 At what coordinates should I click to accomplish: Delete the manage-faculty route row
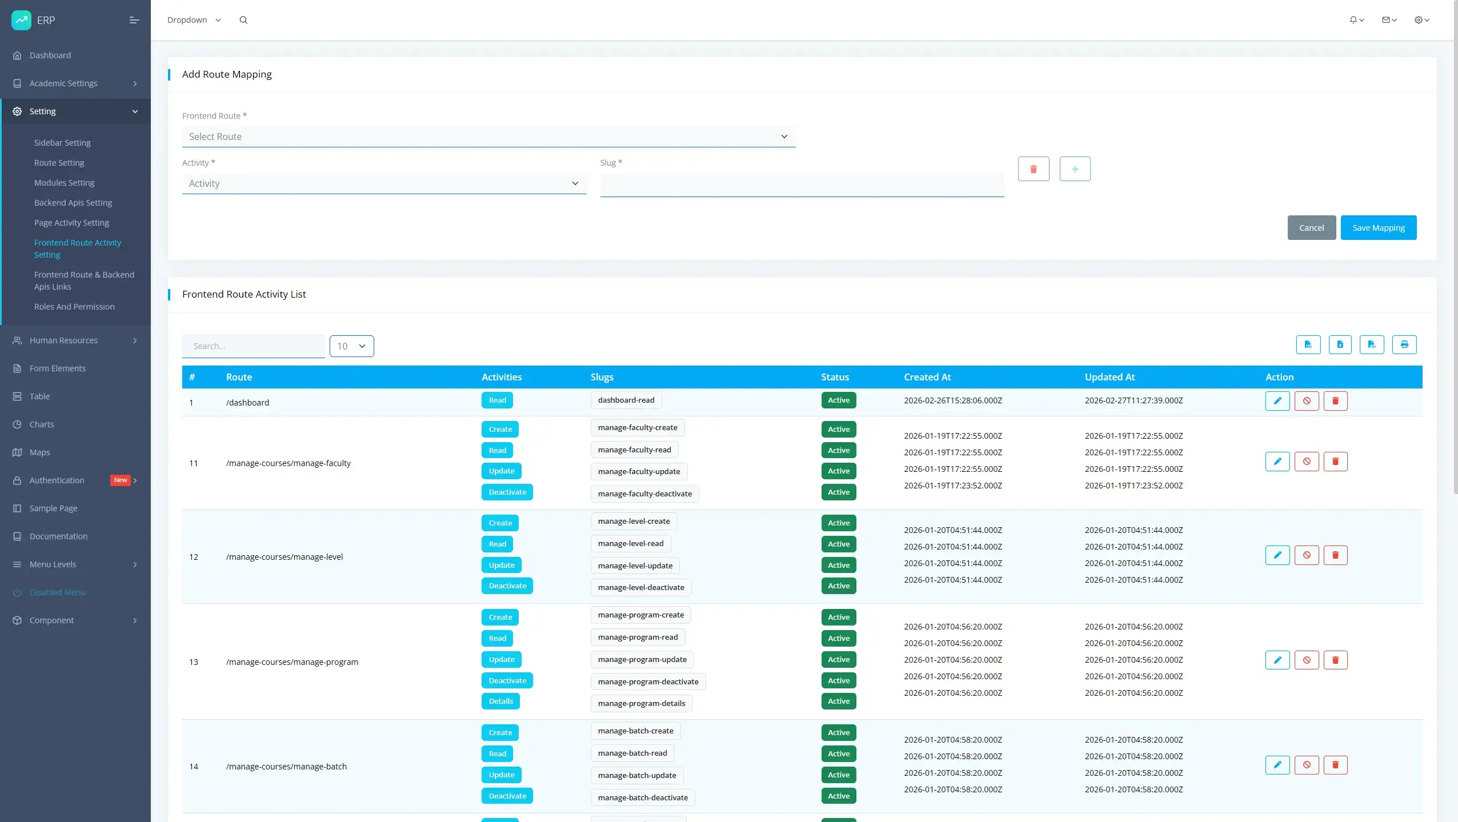point(1336,461)
